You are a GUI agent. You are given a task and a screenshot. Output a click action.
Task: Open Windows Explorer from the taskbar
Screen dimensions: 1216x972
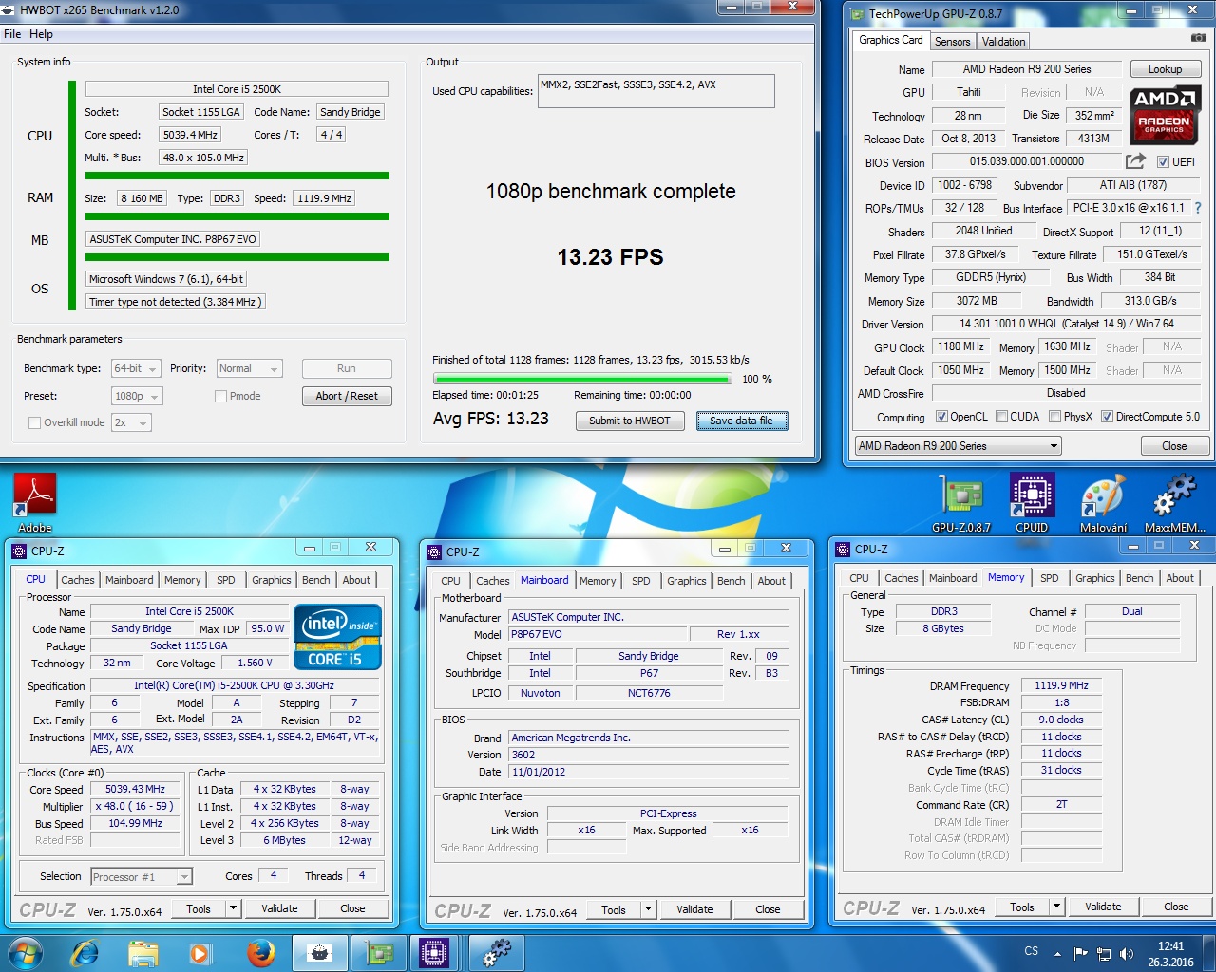tap(143, 952)
